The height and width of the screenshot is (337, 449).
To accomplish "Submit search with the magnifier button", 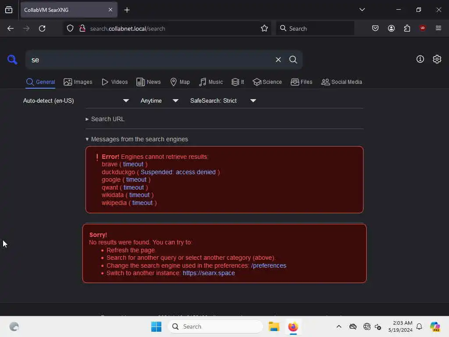I will click(x=293, y=60).
